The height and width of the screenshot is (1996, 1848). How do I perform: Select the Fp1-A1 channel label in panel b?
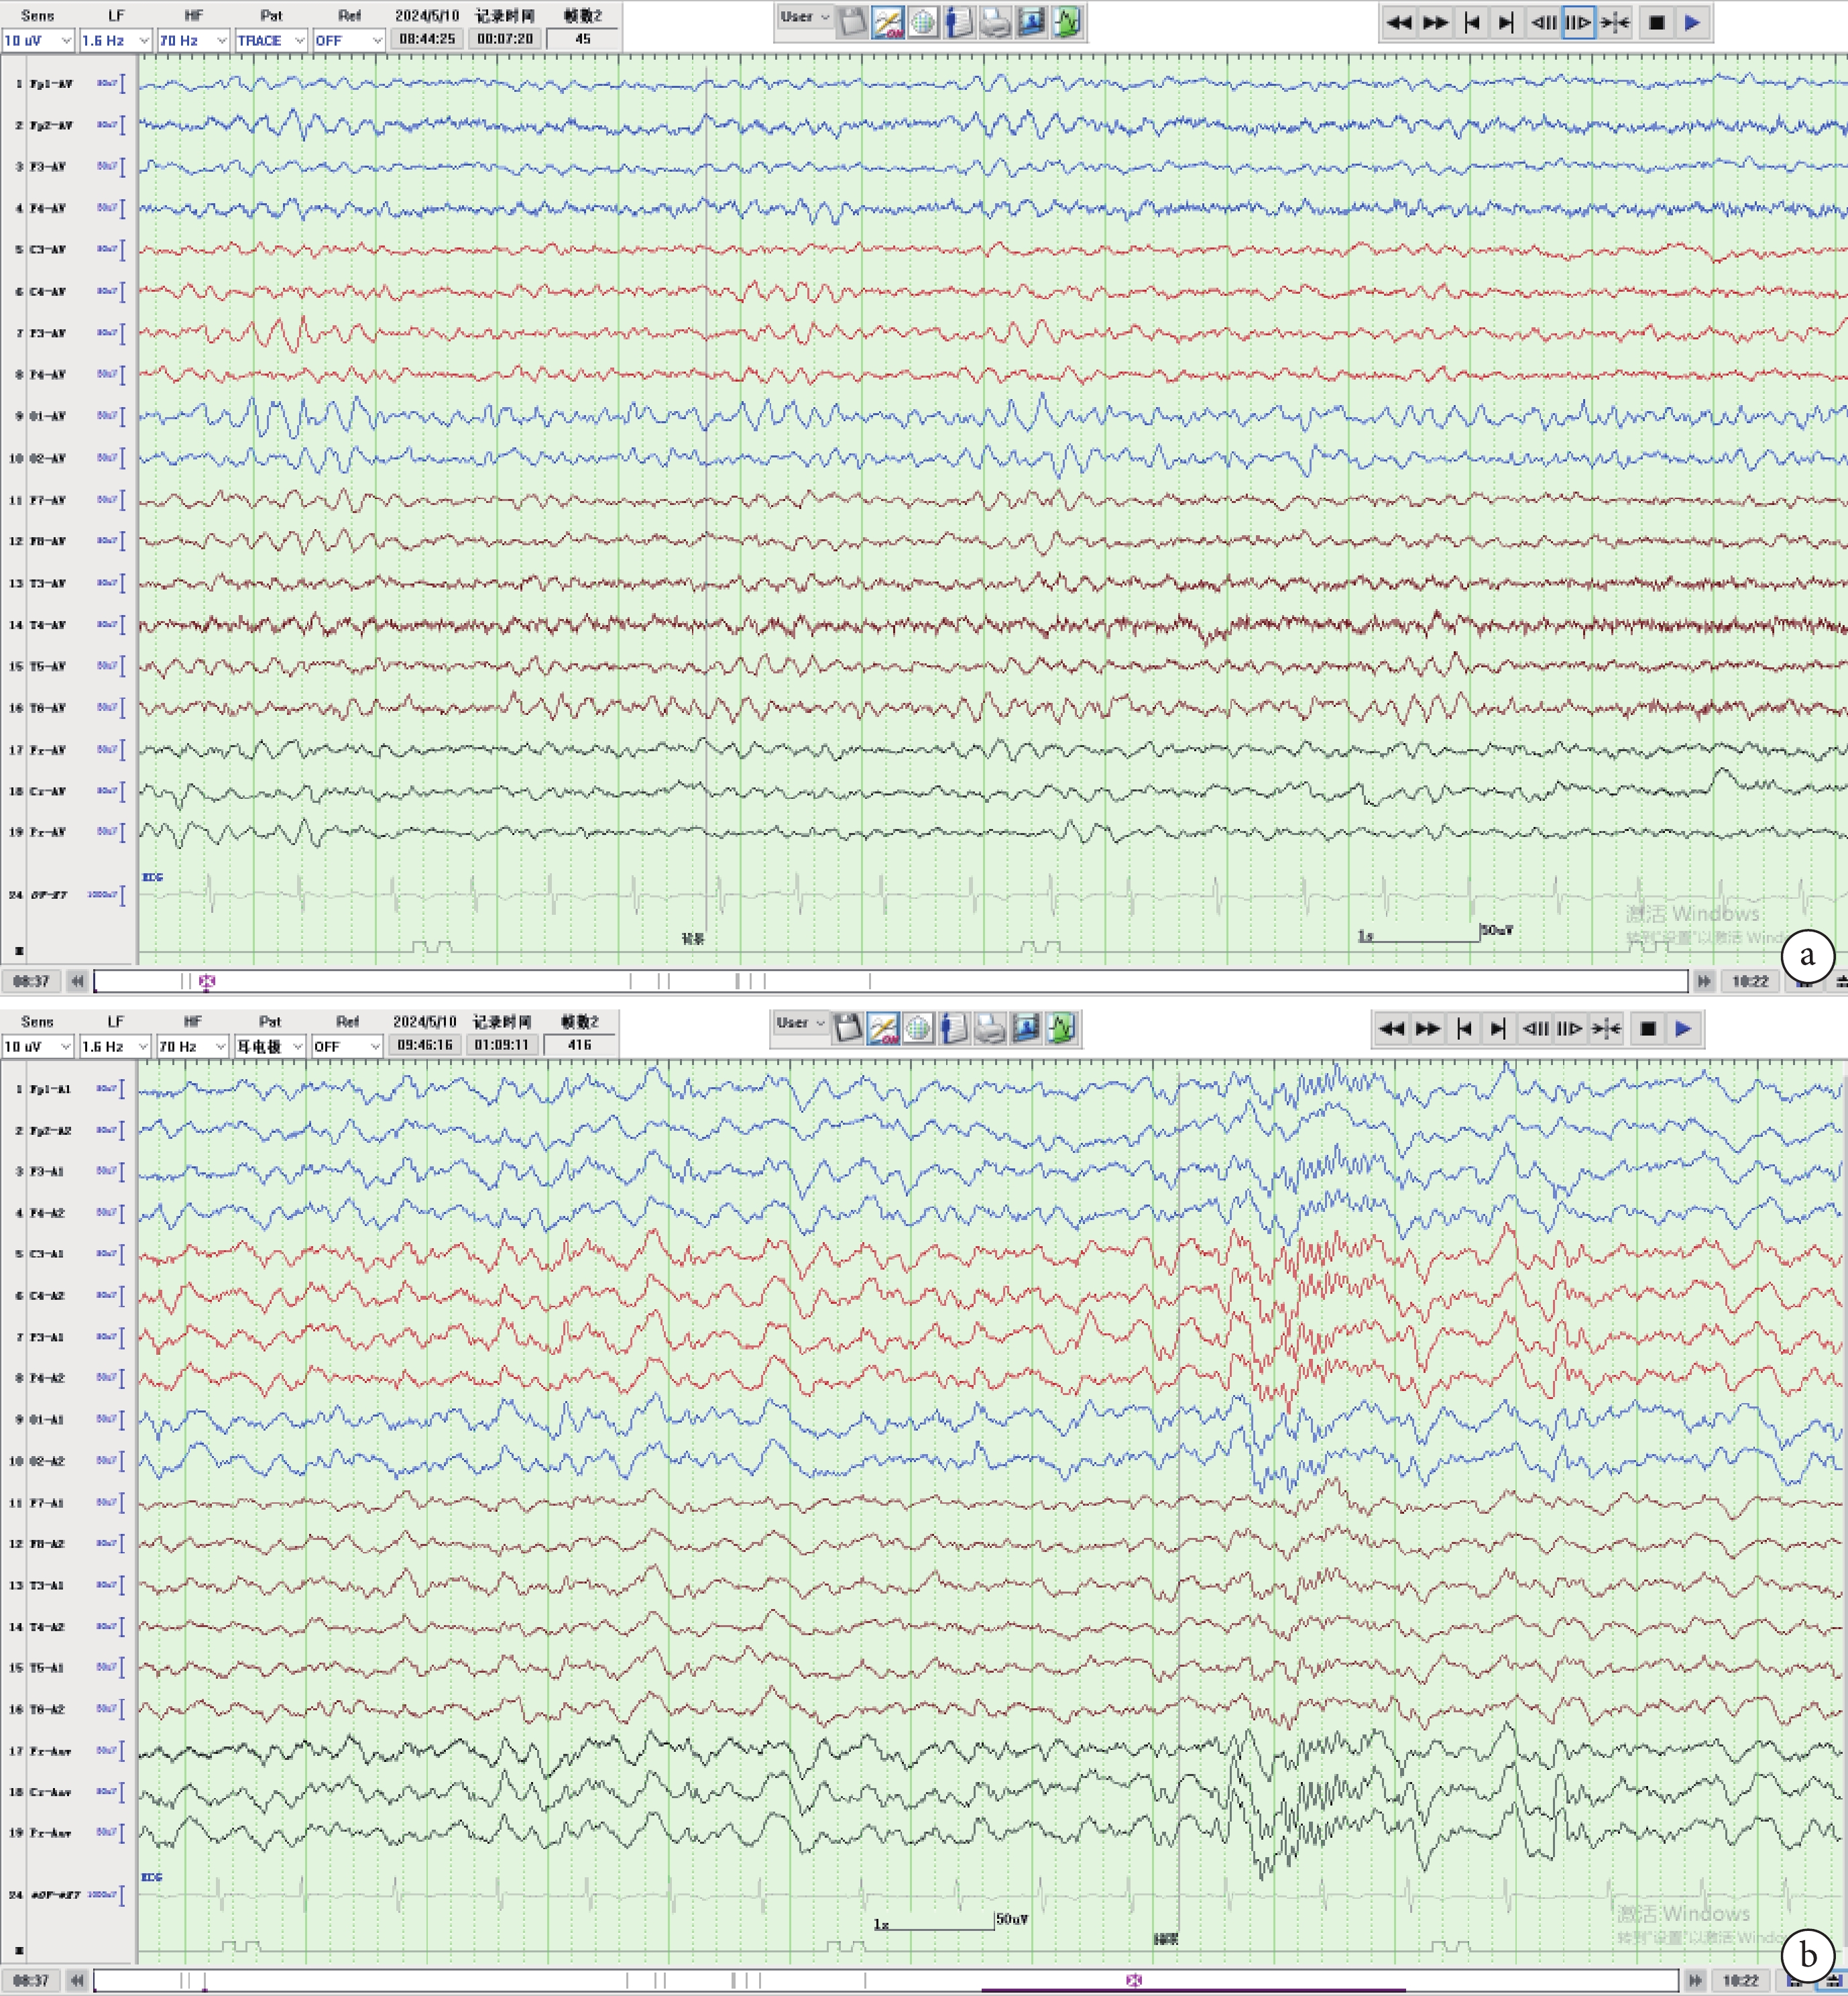pos(50,1089)
